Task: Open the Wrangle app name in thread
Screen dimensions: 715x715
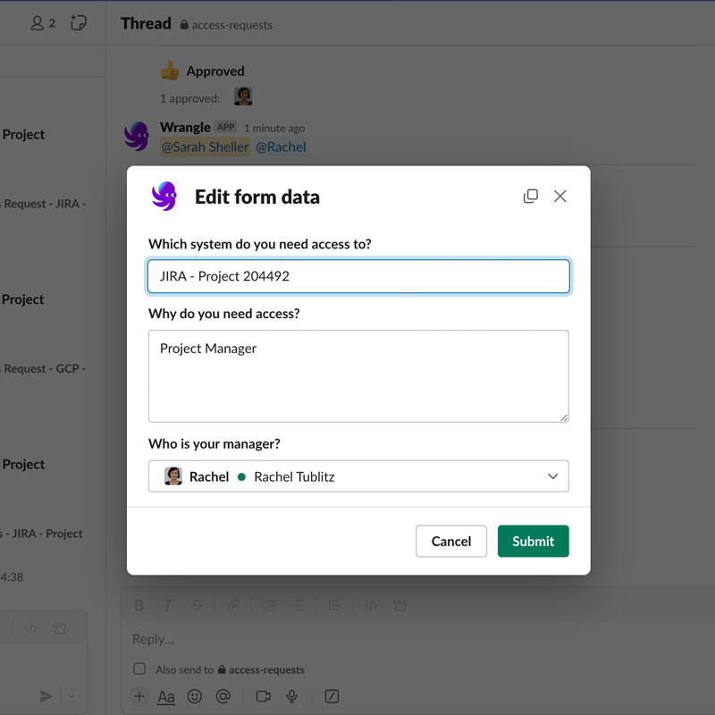Action: click(185, 127)
